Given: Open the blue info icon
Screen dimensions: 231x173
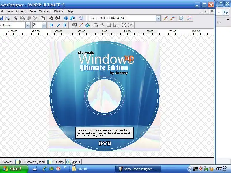Looking at the screenshot, I should click(66, 18).
